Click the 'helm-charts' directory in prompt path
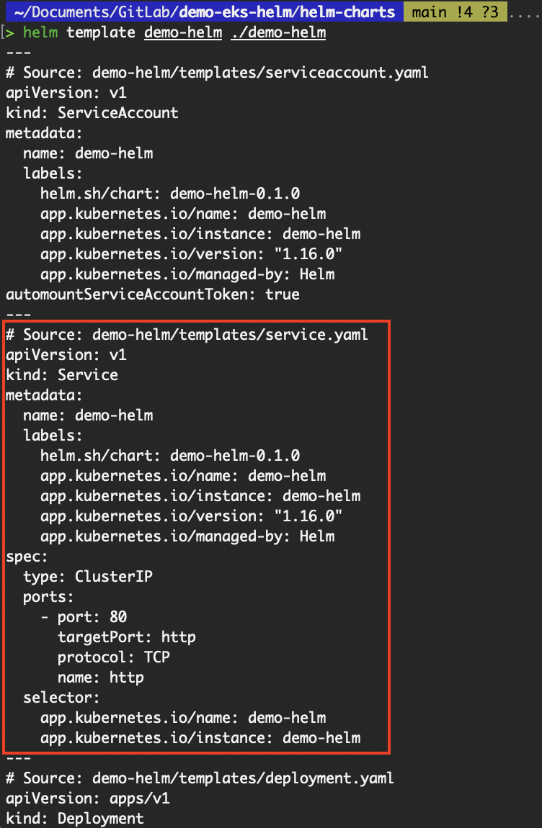Image resolution: width=542 pixels, height=828 pixels. point(352,12)
